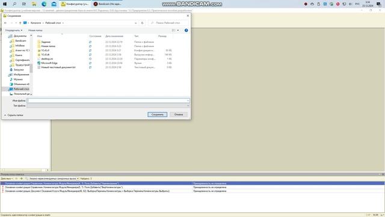
Task: Select the Microsoft Edge shortcut file
Action: click(49, 63)
